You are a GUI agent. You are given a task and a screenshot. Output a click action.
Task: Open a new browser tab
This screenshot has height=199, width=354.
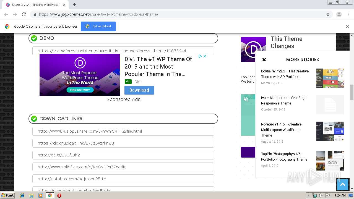click(75, 5)
